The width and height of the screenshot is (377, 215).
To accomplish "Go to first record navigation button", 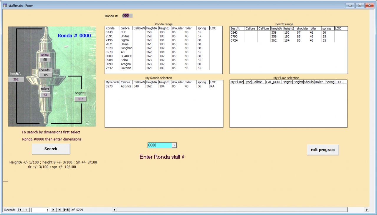I will coord(20,210).
